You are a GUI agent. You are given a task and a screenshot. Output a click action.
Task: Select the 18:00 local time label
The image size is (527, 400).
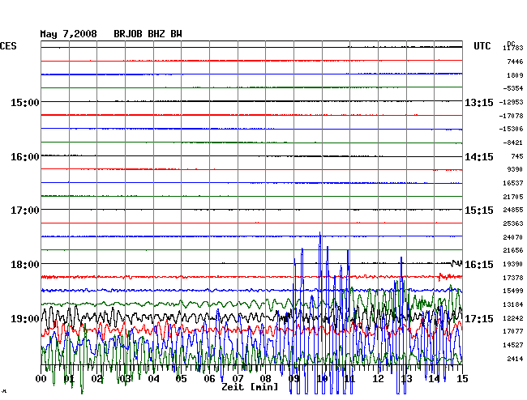(x=25, y=265)
